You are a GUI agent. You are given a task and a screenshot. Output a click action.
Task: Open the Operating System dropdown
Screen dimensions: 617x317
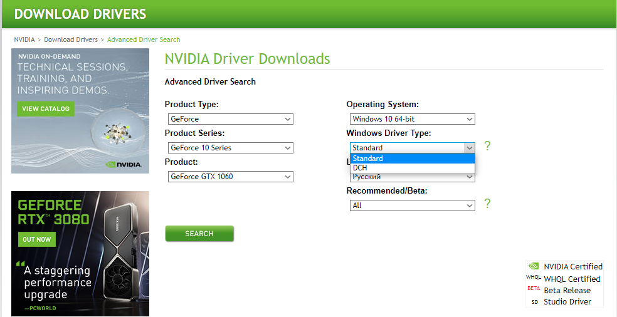tap(412, 119)
